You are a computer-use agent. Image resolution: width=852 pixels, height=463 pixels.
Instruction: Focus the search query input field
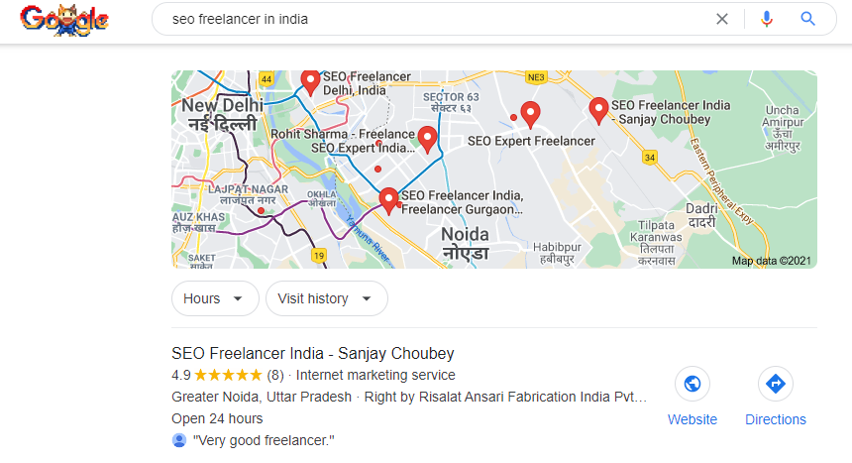click(426, 19)
